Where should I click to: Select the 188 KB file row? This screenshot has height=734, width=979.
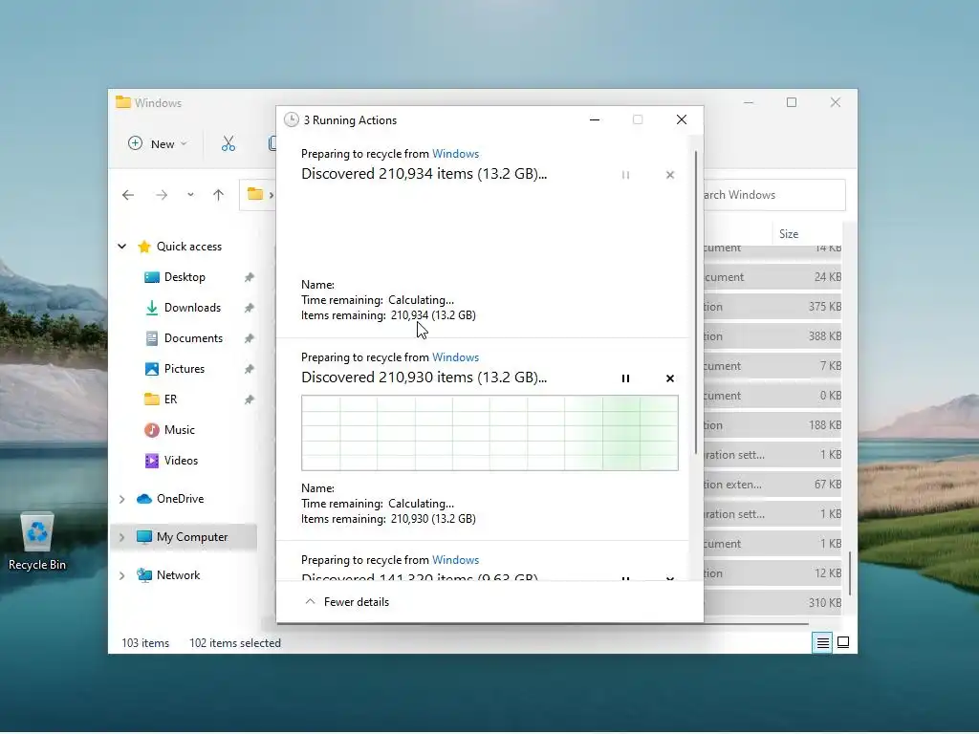coord(772,425)
